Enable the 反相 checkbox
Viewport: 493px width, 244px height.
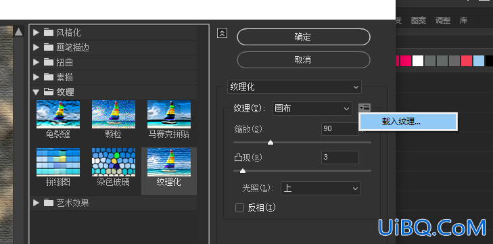(x=239, y=208)
